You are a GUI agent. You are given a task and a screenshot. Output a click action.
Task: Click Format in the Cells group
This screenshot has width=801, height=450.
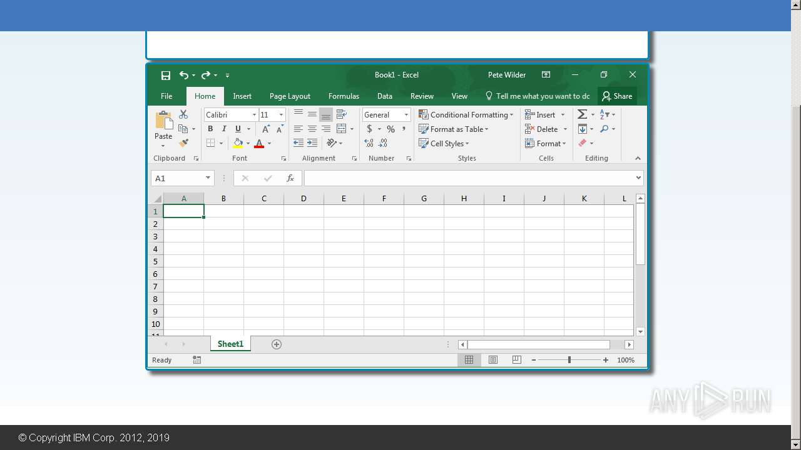click(x=546, y=143)
